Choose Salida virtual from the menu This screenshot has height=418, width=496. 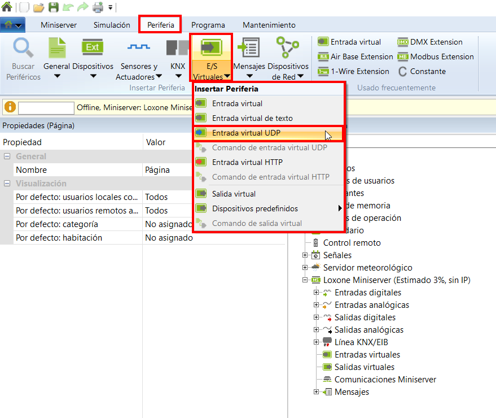(234, 194)
